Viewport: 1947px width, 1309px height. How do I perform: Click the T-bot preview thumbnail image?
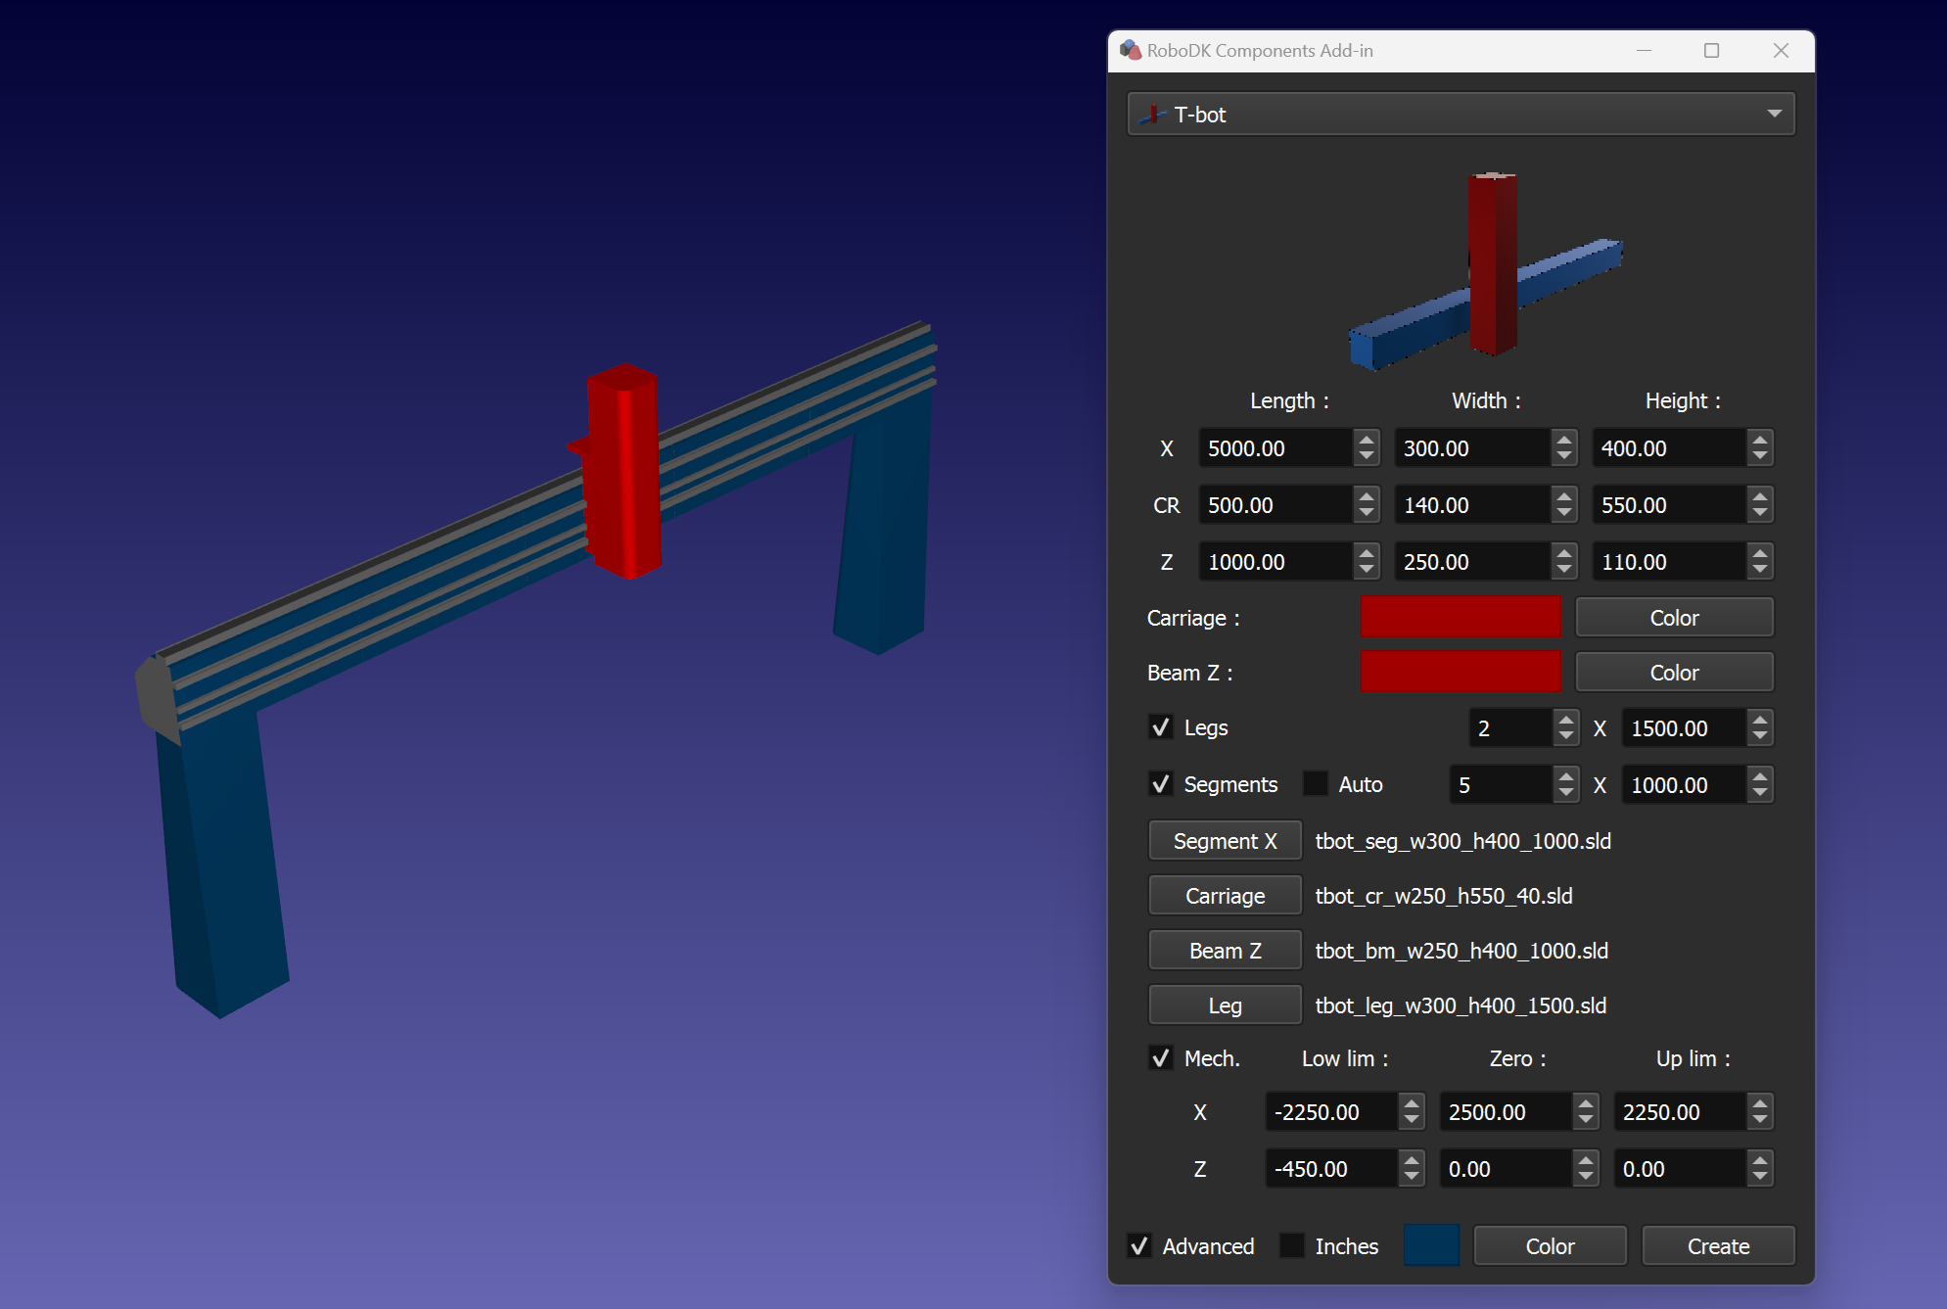[x=1484, y=268]
